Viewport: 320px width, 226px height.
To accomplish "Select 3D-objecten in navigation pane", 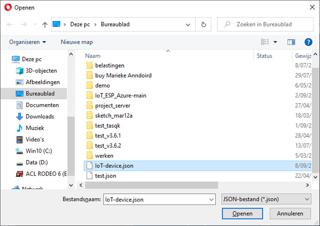I will (x=41, y=71).
